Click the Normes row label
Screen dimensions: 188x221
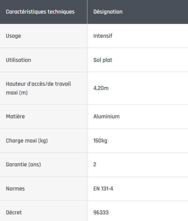click(15, 189)
